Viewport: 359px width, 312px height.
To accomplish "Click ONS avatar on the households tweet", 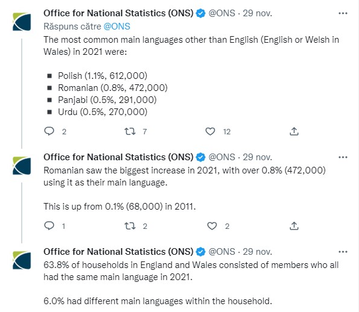I will [22, 260].
